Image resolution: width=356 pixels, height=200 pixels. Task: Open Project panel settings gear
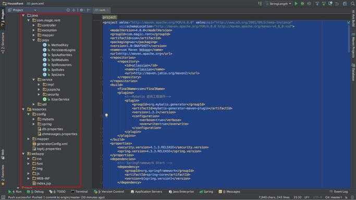tap(81, 10)
